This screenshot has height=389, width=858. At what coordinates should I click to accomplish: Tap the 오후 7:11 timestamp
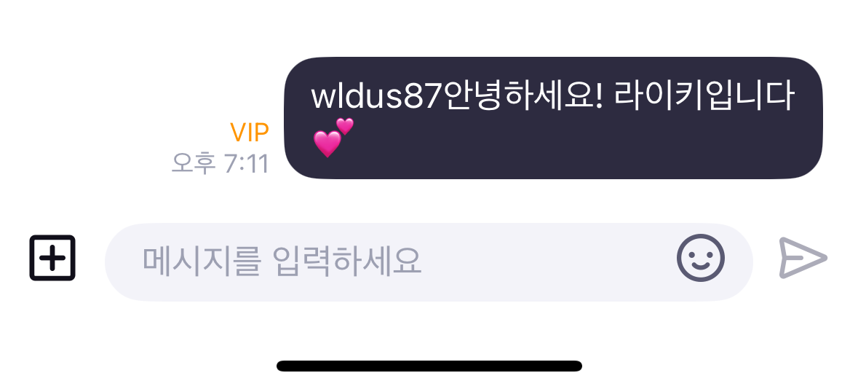[220, 163]
